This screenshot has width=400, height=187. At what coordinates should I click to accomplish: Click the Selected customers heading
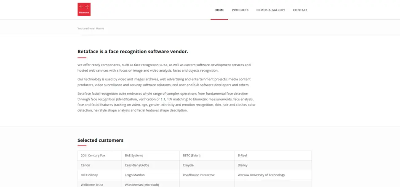[x=101, y=140]
